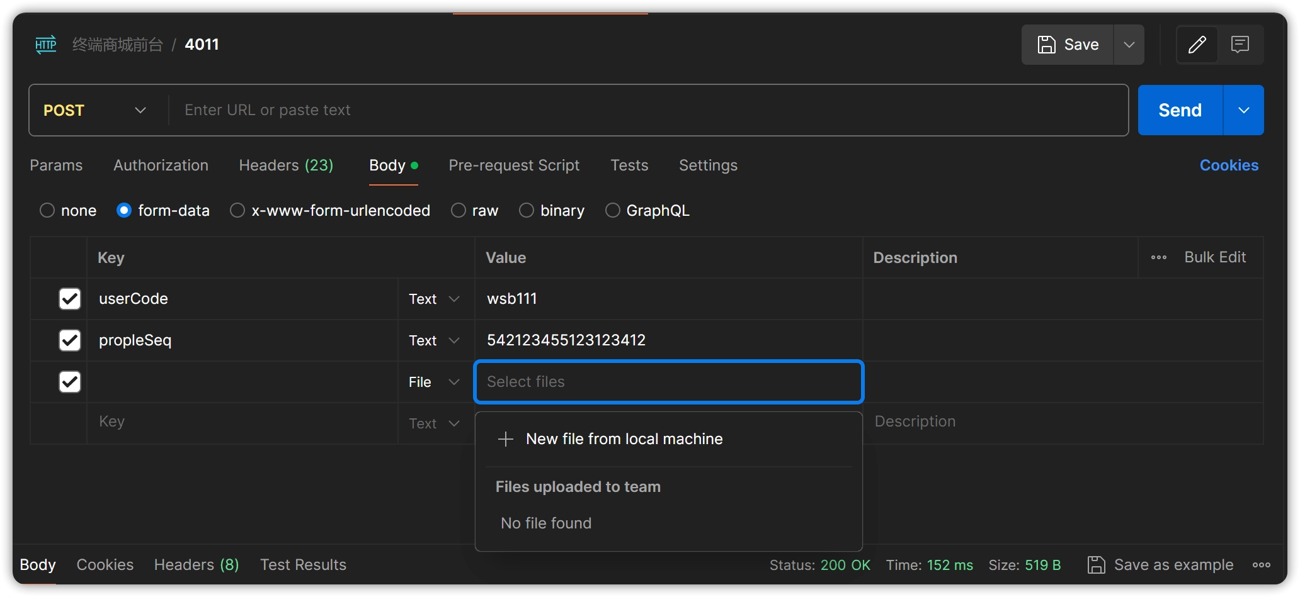Click the Time 152 ms value
Screen dimensions: 1300x597
[x=950, y=565]
